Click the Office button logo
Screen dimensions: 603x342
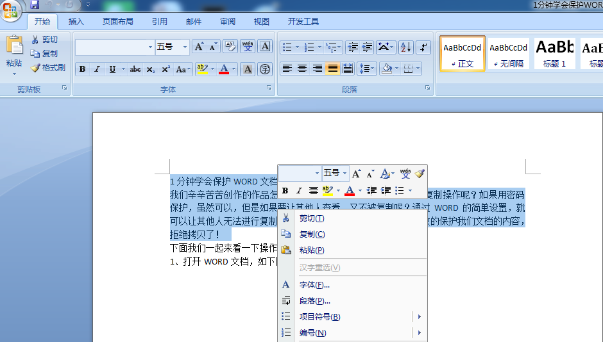(x=10, y=10)
